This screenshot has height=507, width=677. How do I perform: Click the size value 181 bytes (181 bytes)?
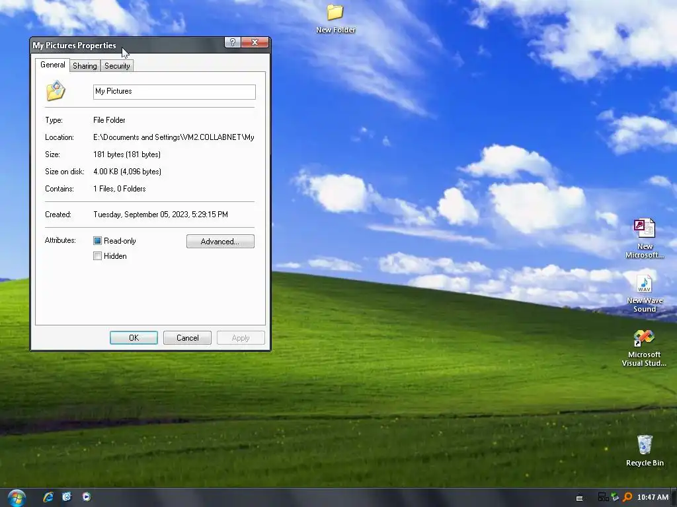[127, 154]
